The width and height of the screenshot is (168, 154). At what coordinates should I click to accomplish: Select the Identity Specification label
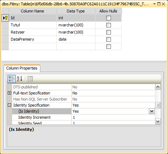42,105
